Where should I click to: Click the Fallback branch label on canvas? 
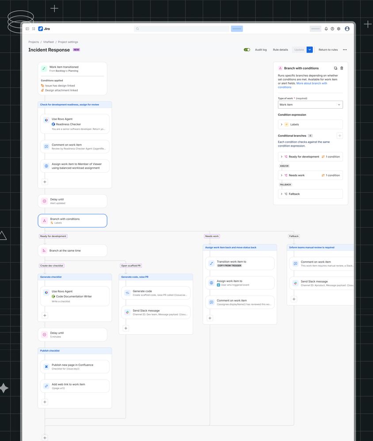click(294, 236)
